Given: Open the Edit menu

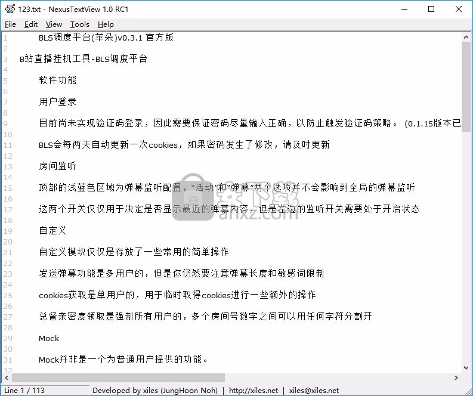Looking at the screenshot, I should pyautogui.click(x=31, y=24).
